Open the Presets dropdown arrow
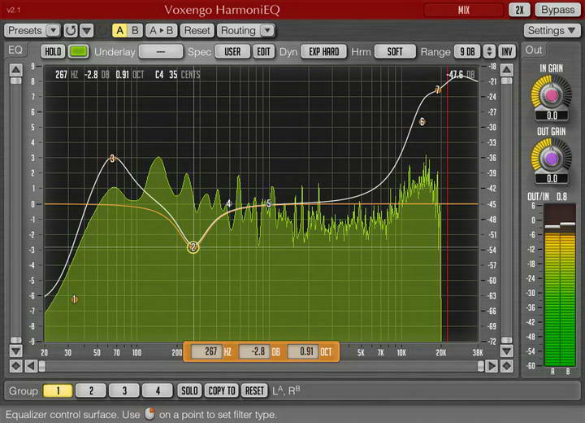The width and height of the screenshot is (585, 423). (54, 30)
